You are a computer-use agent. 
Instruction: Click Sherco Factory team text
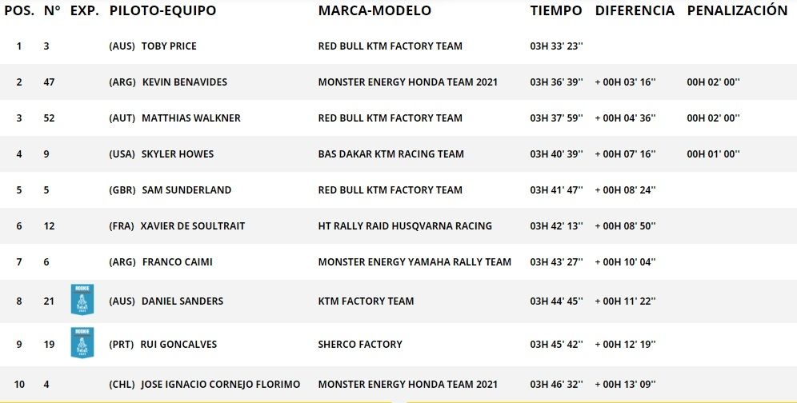pyautogui.click(x=360, y=345)
